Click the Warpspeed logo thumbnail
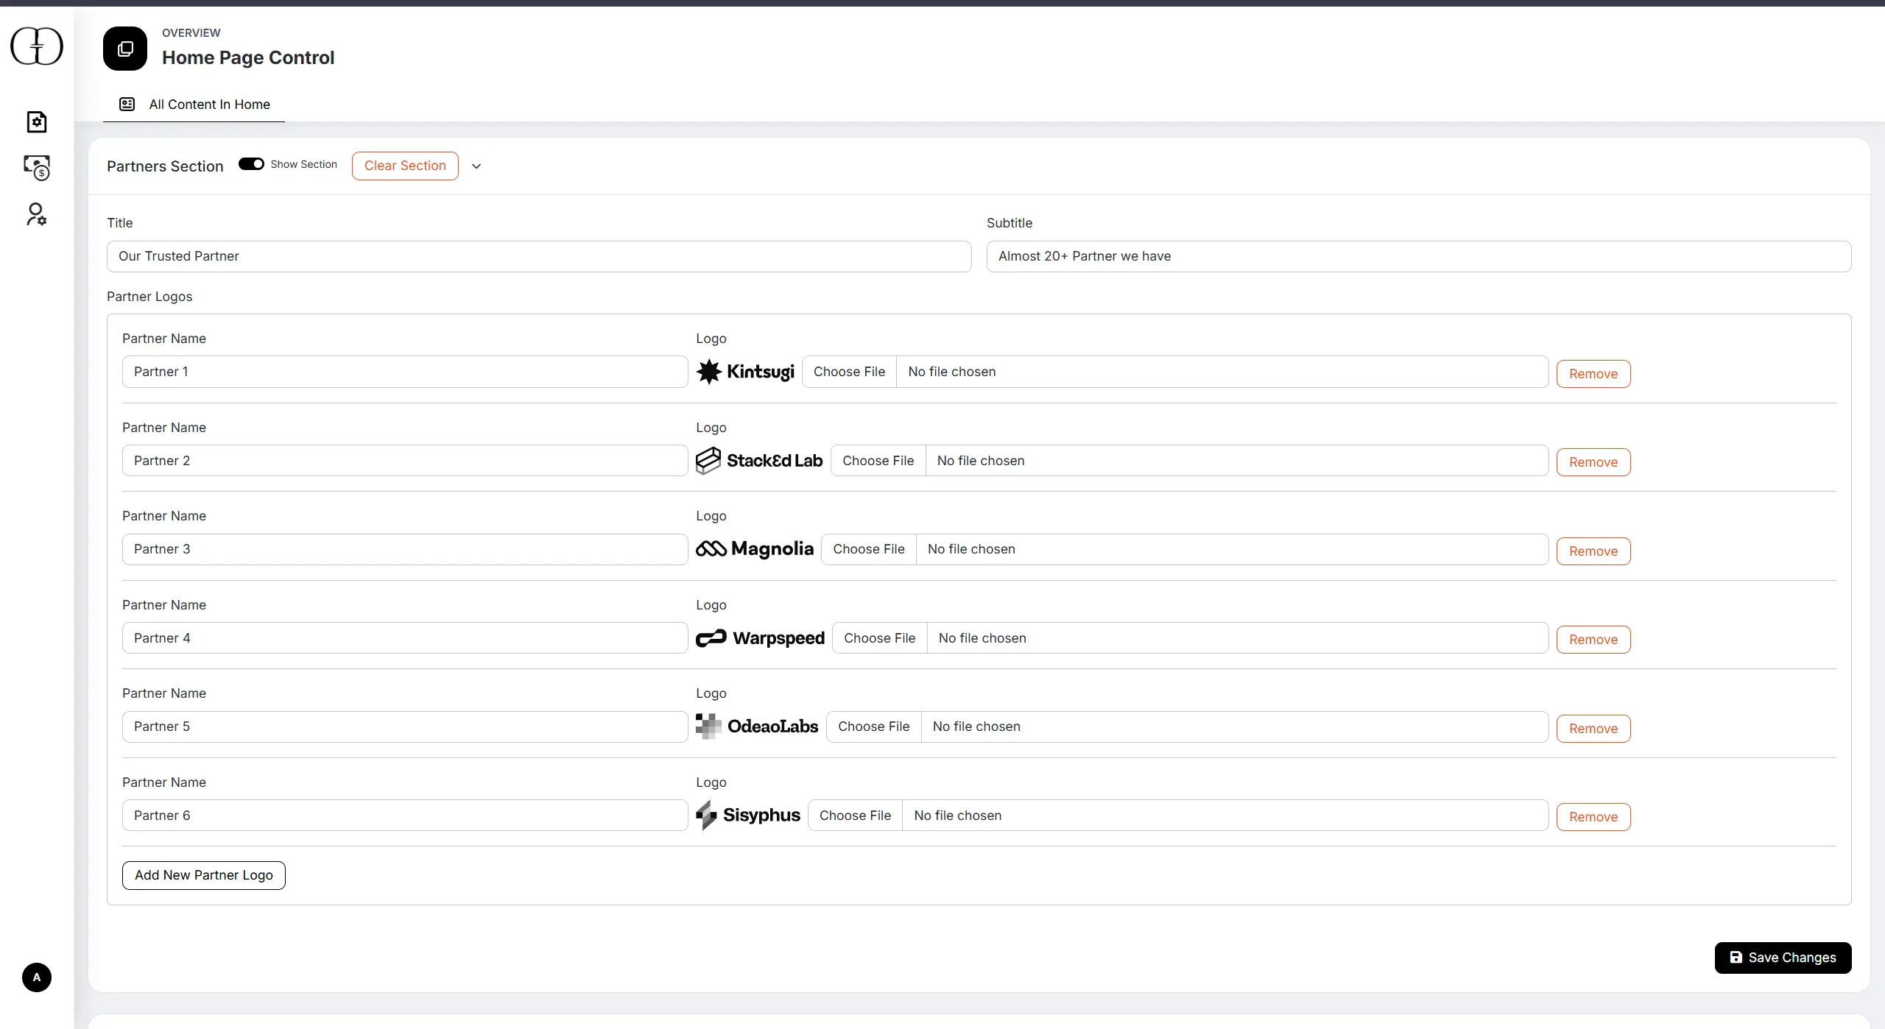 [x=760, y=638]
